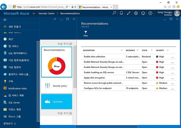Image resolution: width=181 pixels, height=128 pixels.
Task: Open the Security policy tile
Action: [x=57, y=86]
